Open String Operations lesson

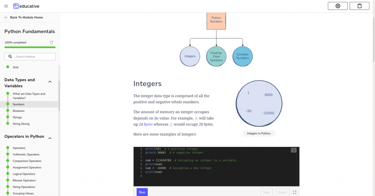pos(24,187)
